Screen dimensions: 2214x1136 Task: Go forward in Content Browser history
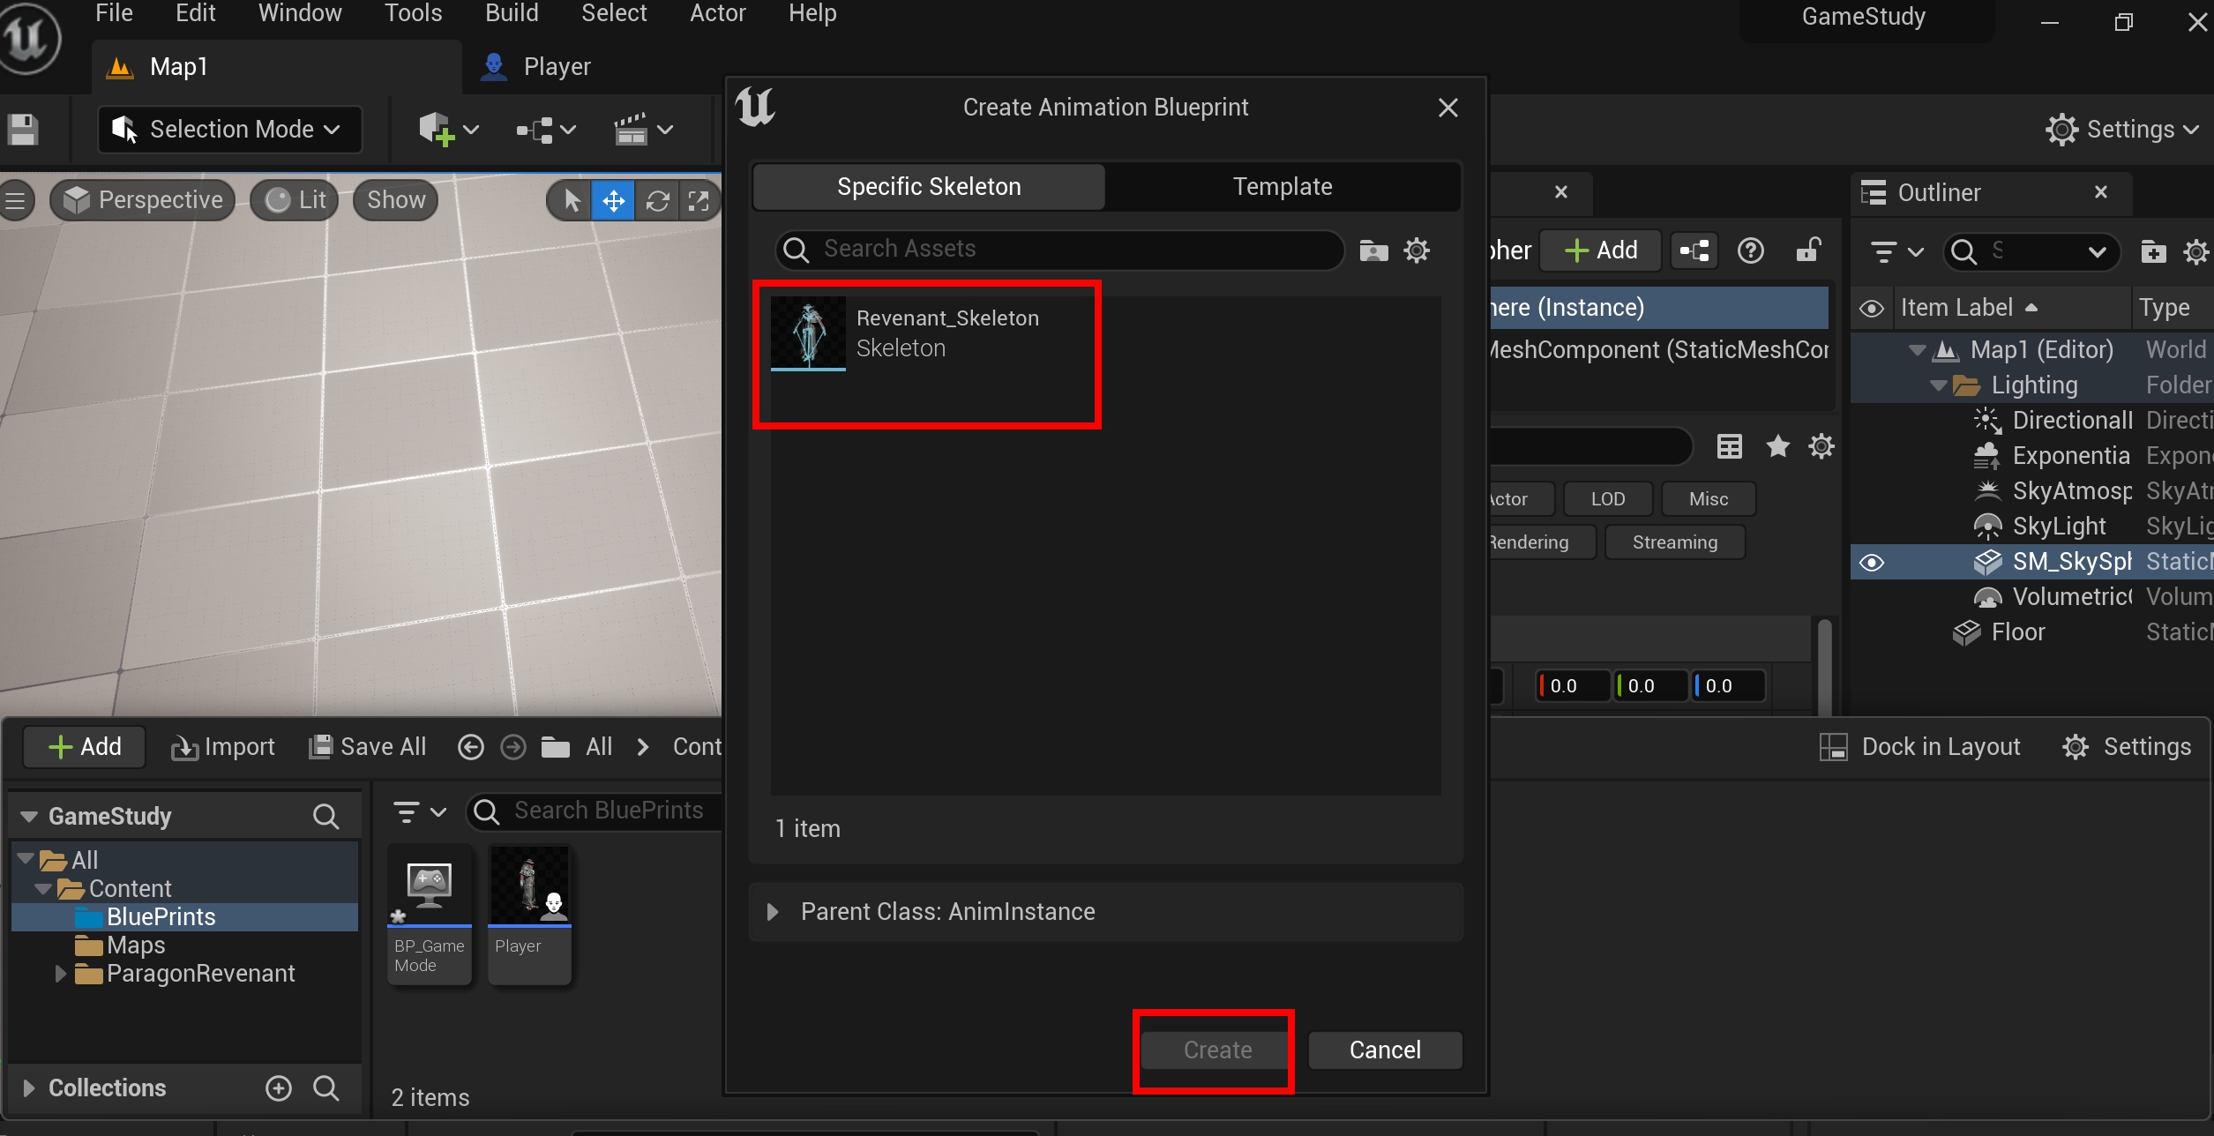pyautogui.click(x=513, y=748)
